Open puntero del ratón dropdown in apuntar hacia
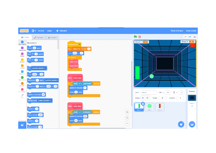This screenshot has height=153, width=216. 44,101
